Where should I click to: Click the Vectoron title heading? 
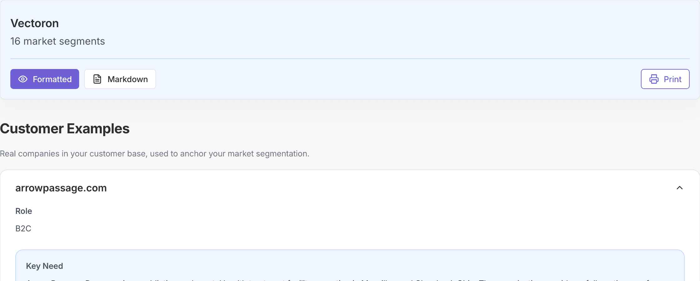34,23
